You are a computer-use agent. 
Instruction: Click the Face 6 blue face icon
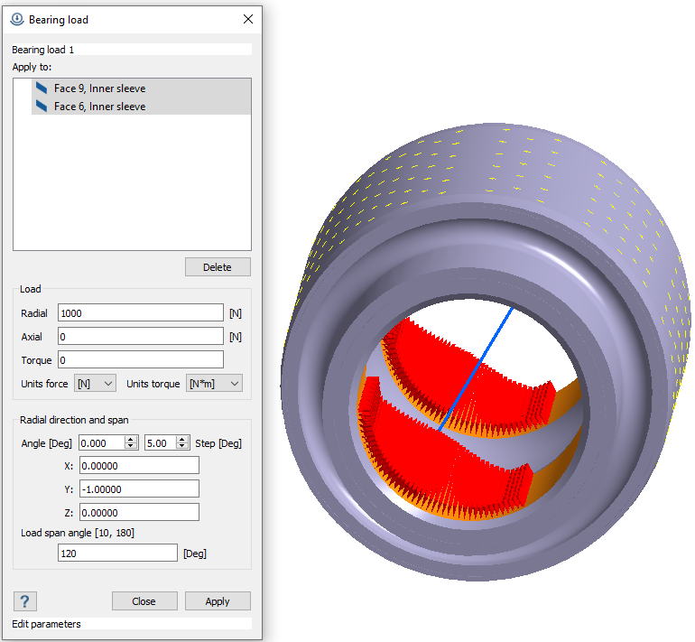pyautogui.click(x=42, y=107)
